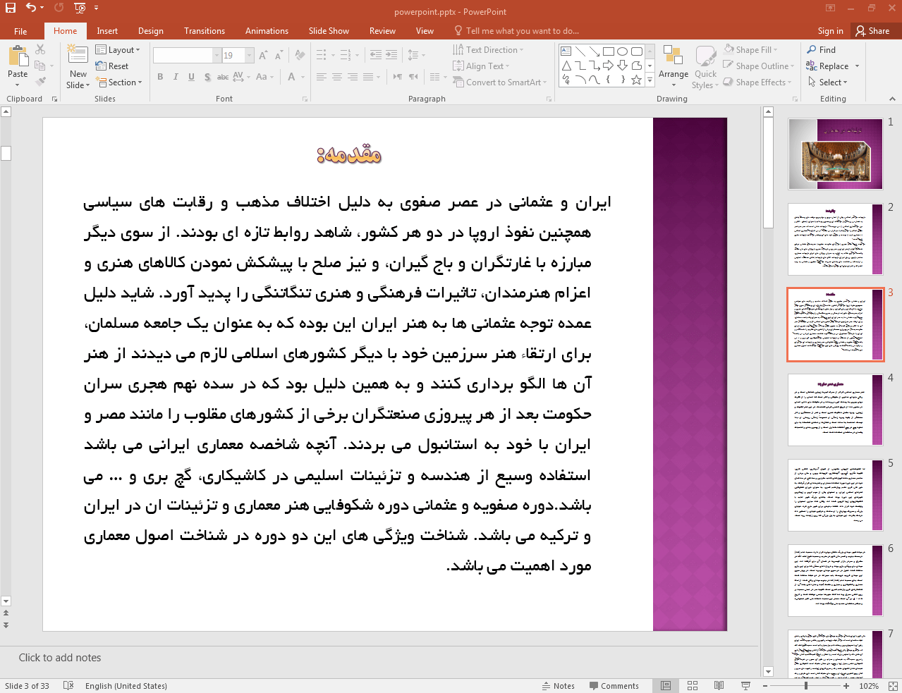Click the zoom in plus button

pos(846,685)
